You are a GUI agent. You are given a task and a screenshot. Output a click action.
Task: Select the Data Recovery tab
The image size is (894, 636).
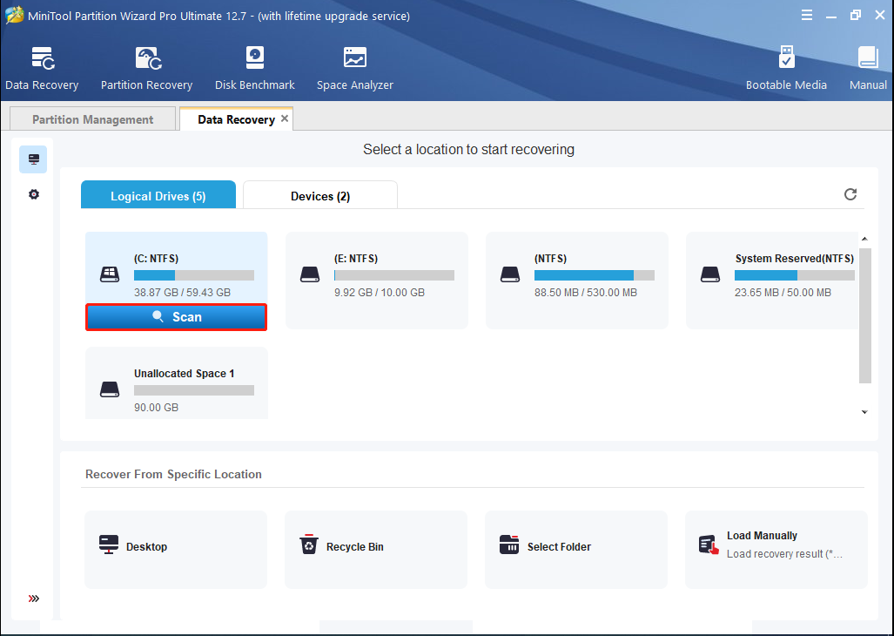236,119
